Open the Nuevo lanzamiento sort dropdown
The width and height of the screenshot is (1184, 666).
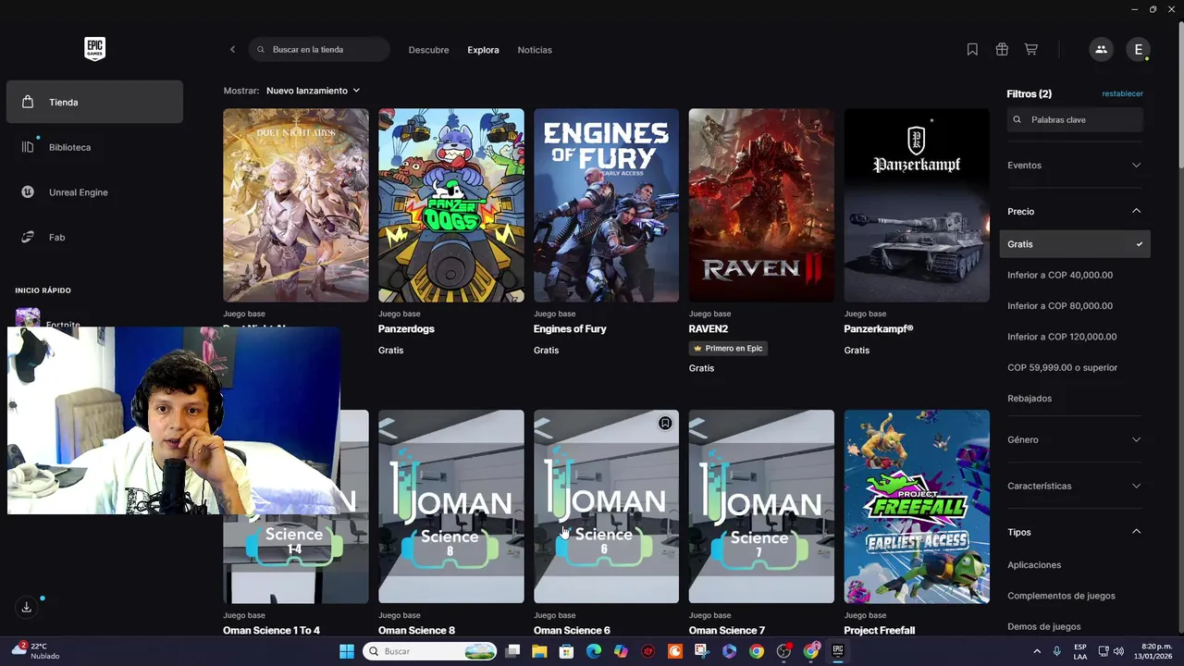tap(313, 91)
